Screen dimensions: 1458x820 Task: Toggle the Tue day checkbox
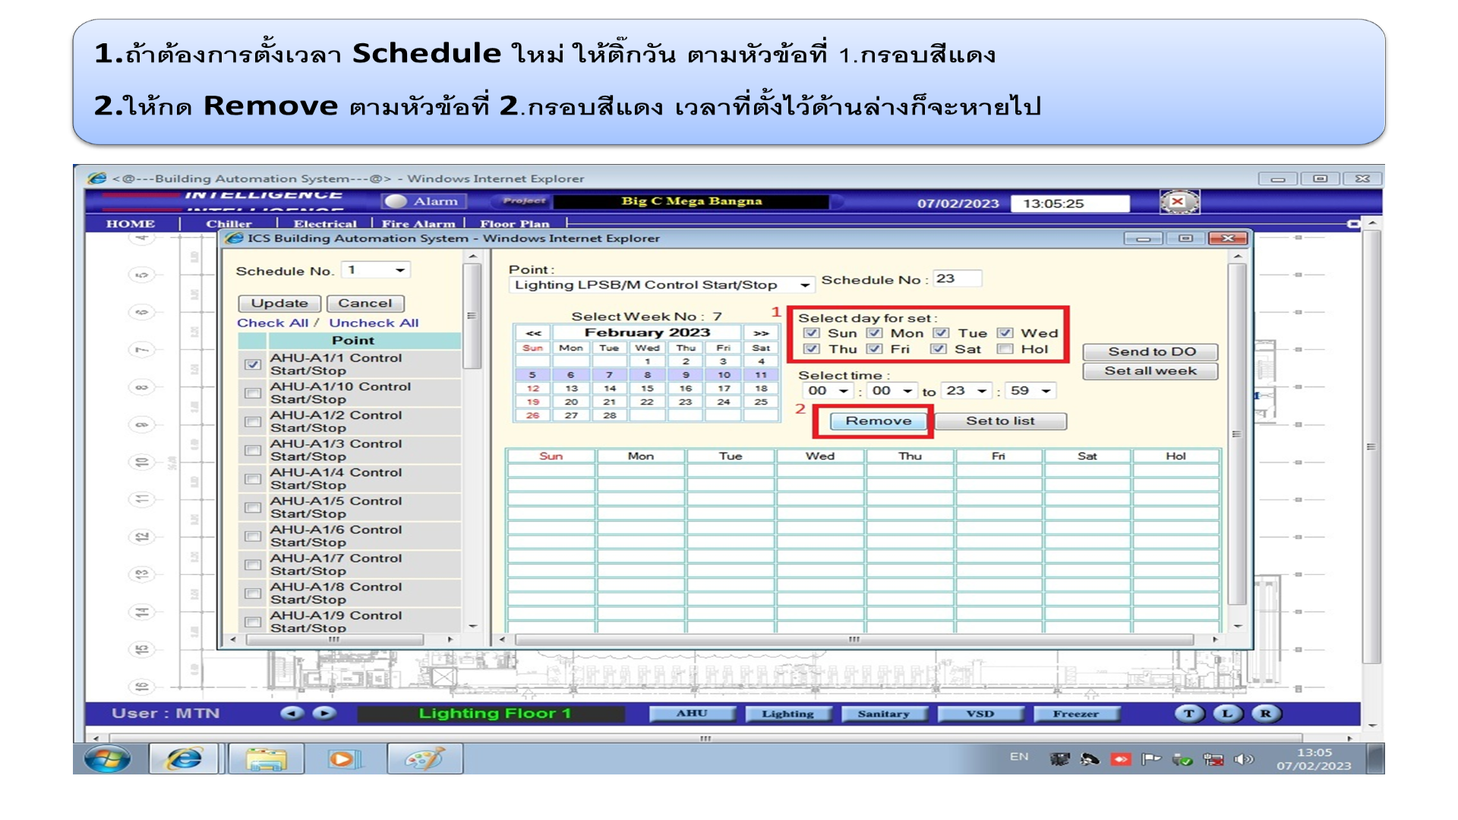click(x=942, y=333)
